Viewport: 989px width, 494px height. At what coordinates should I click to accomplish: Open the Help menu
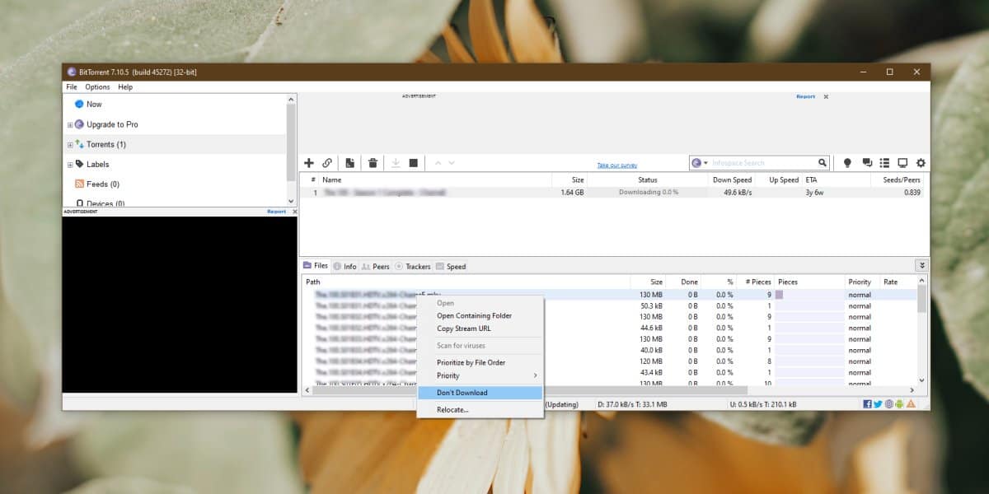coord(125,86)
